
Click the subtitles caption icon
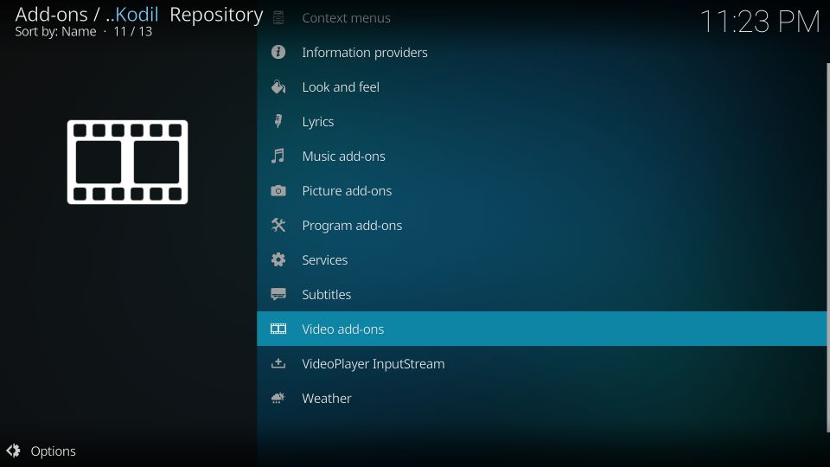[x=278, y=294]
